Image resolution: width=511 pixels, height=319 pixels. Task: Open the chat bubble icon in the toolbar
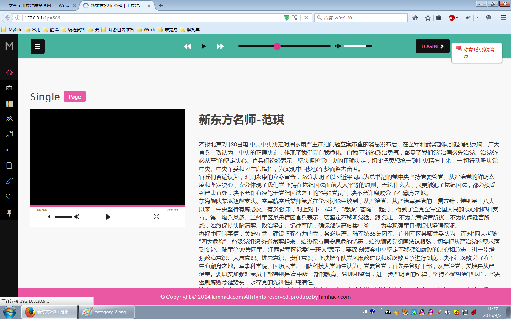(x=489, y=18)
